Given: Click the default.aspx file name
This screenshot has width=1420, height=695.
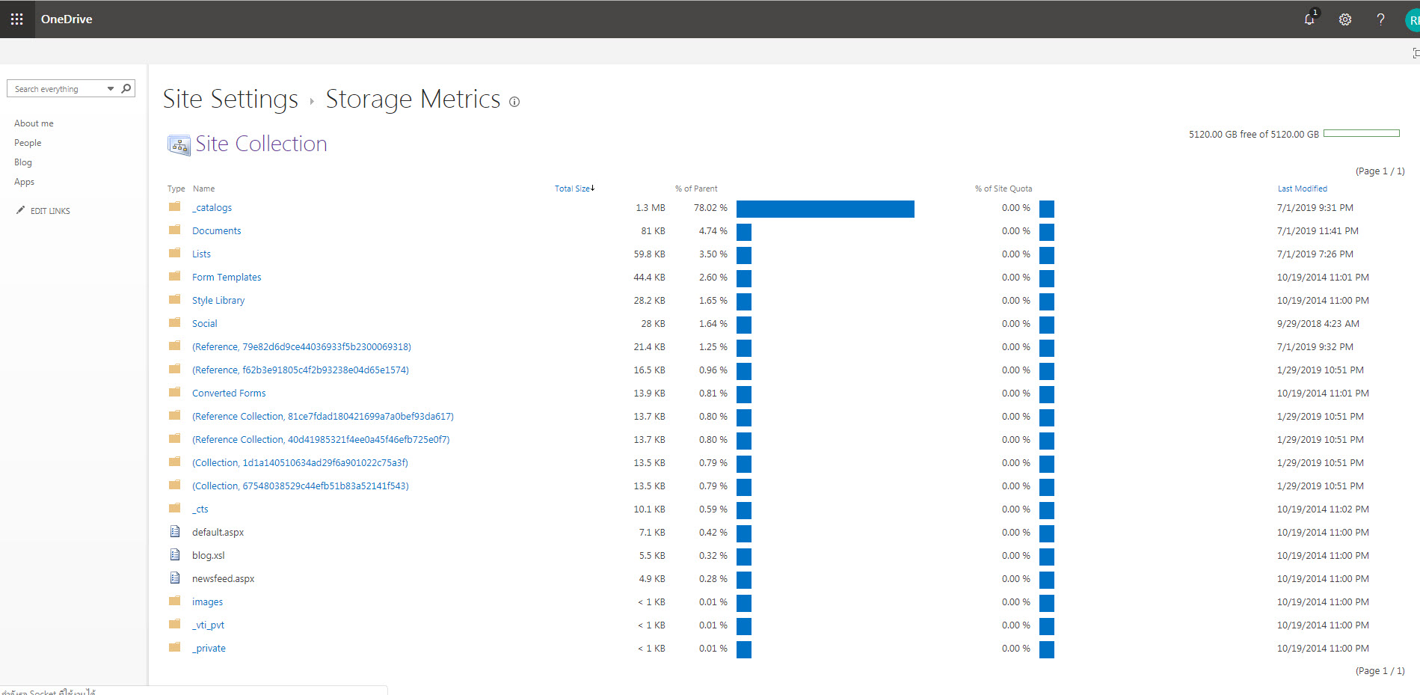Looking at the screenshot, I should tap(218, 533).
